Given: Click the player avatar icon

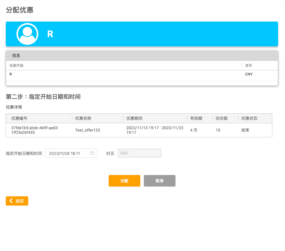Looking at the screenshot, I should pos(27,34).
